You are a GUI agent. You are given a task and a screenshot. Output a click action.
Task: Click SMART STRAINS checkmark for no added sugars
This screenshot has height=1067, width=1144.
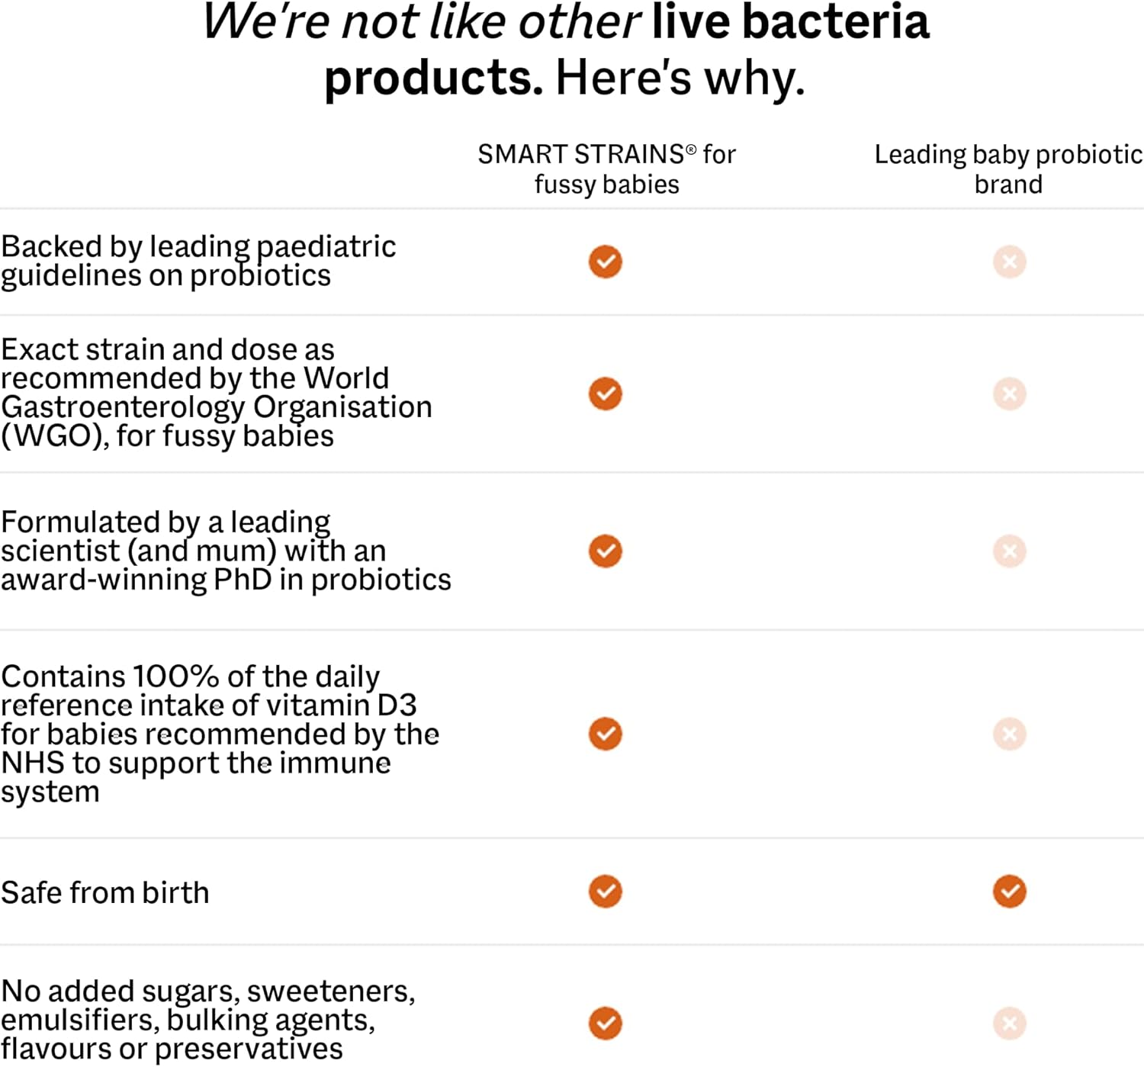[606, 1023]
